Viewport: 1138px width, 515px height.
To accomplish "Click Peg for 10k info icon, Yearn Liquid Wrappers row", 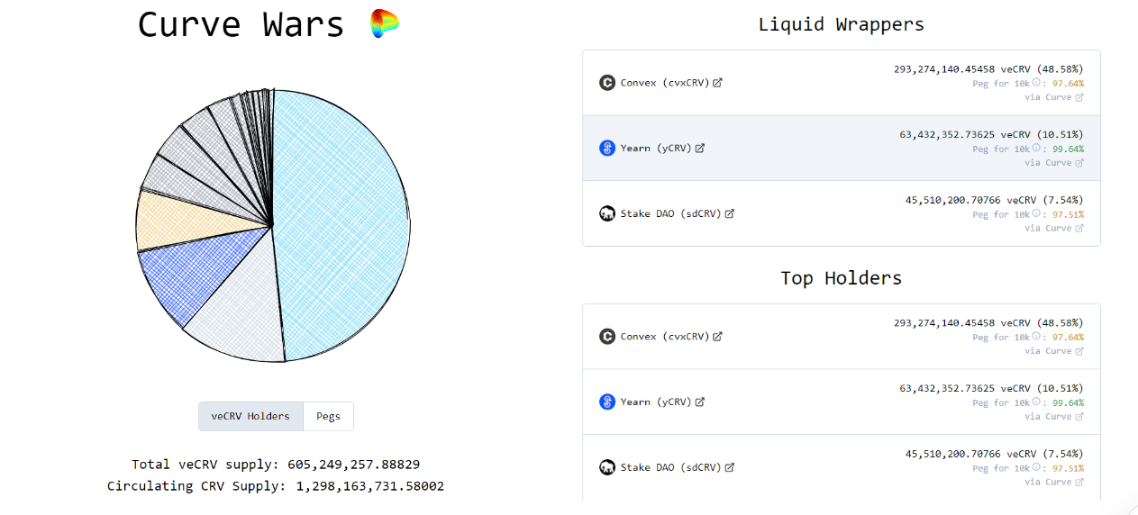I will click(x=1036, y=149).
